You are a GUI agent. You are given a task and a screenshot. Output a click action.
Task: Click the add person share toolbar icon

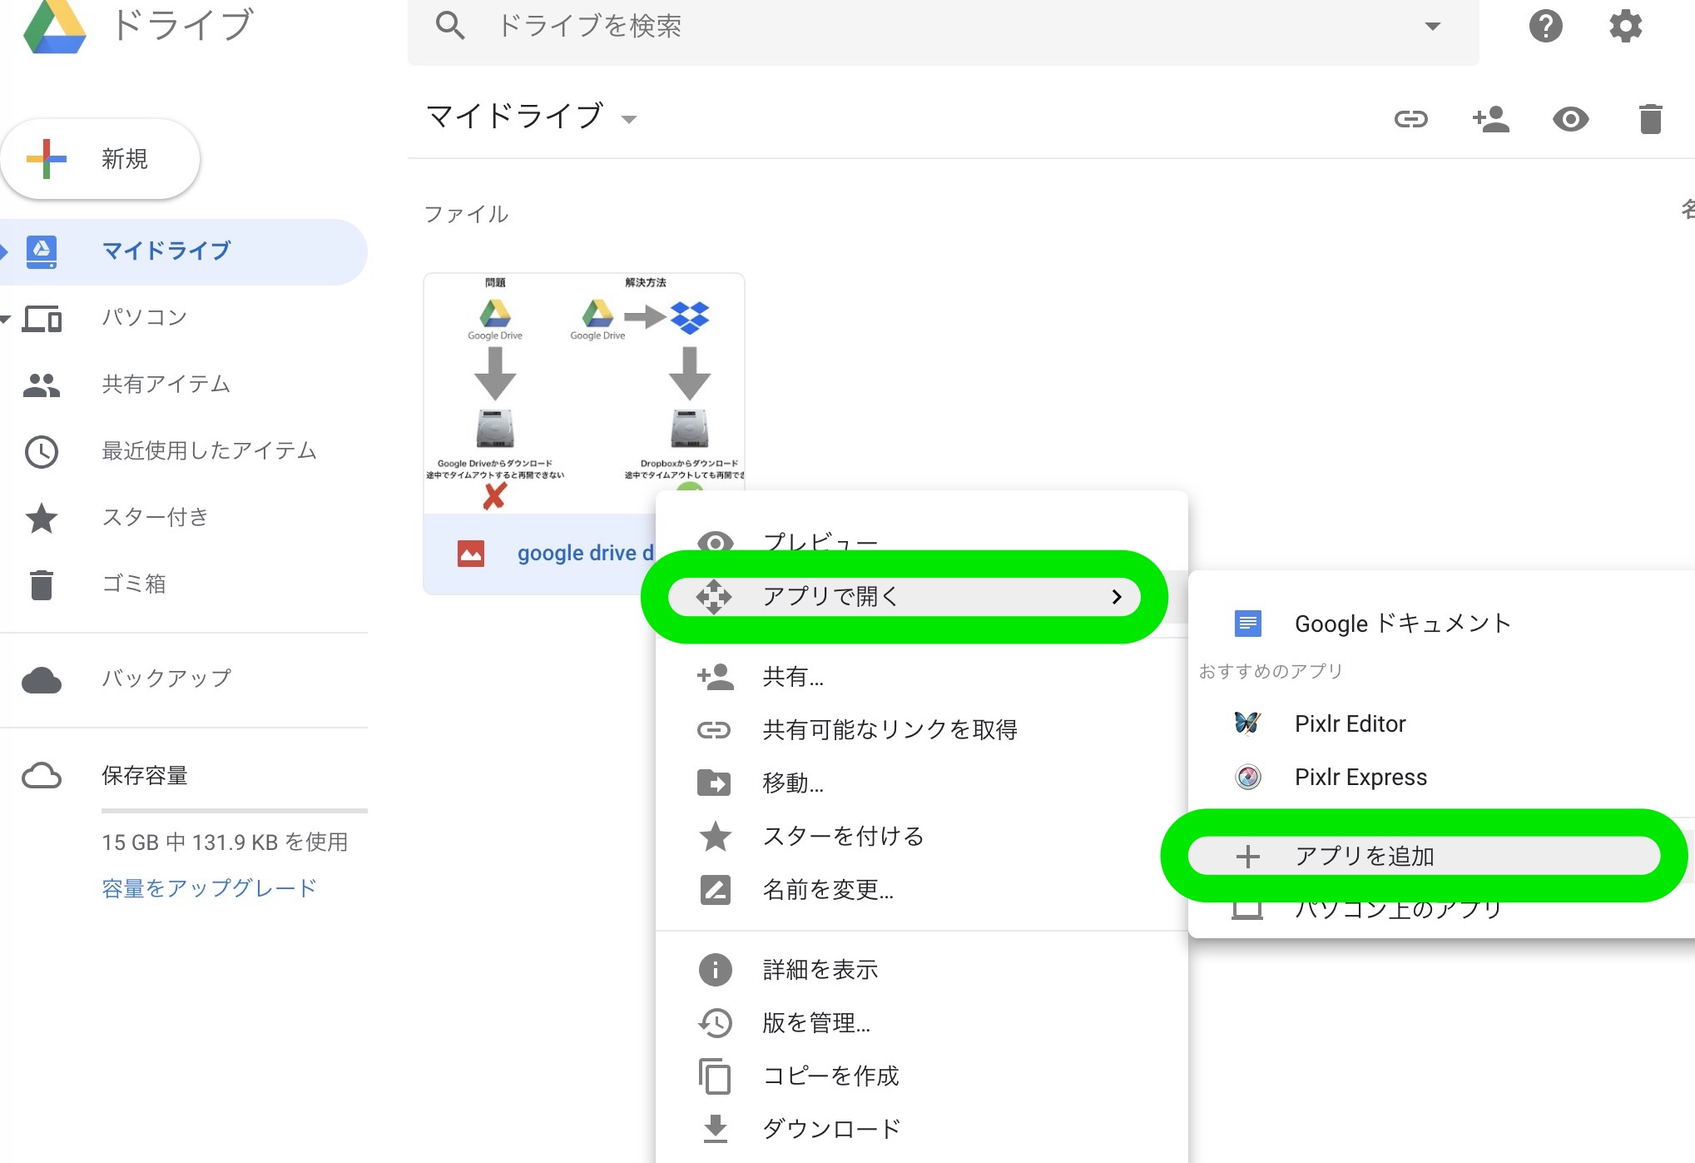coord(1490,120)
